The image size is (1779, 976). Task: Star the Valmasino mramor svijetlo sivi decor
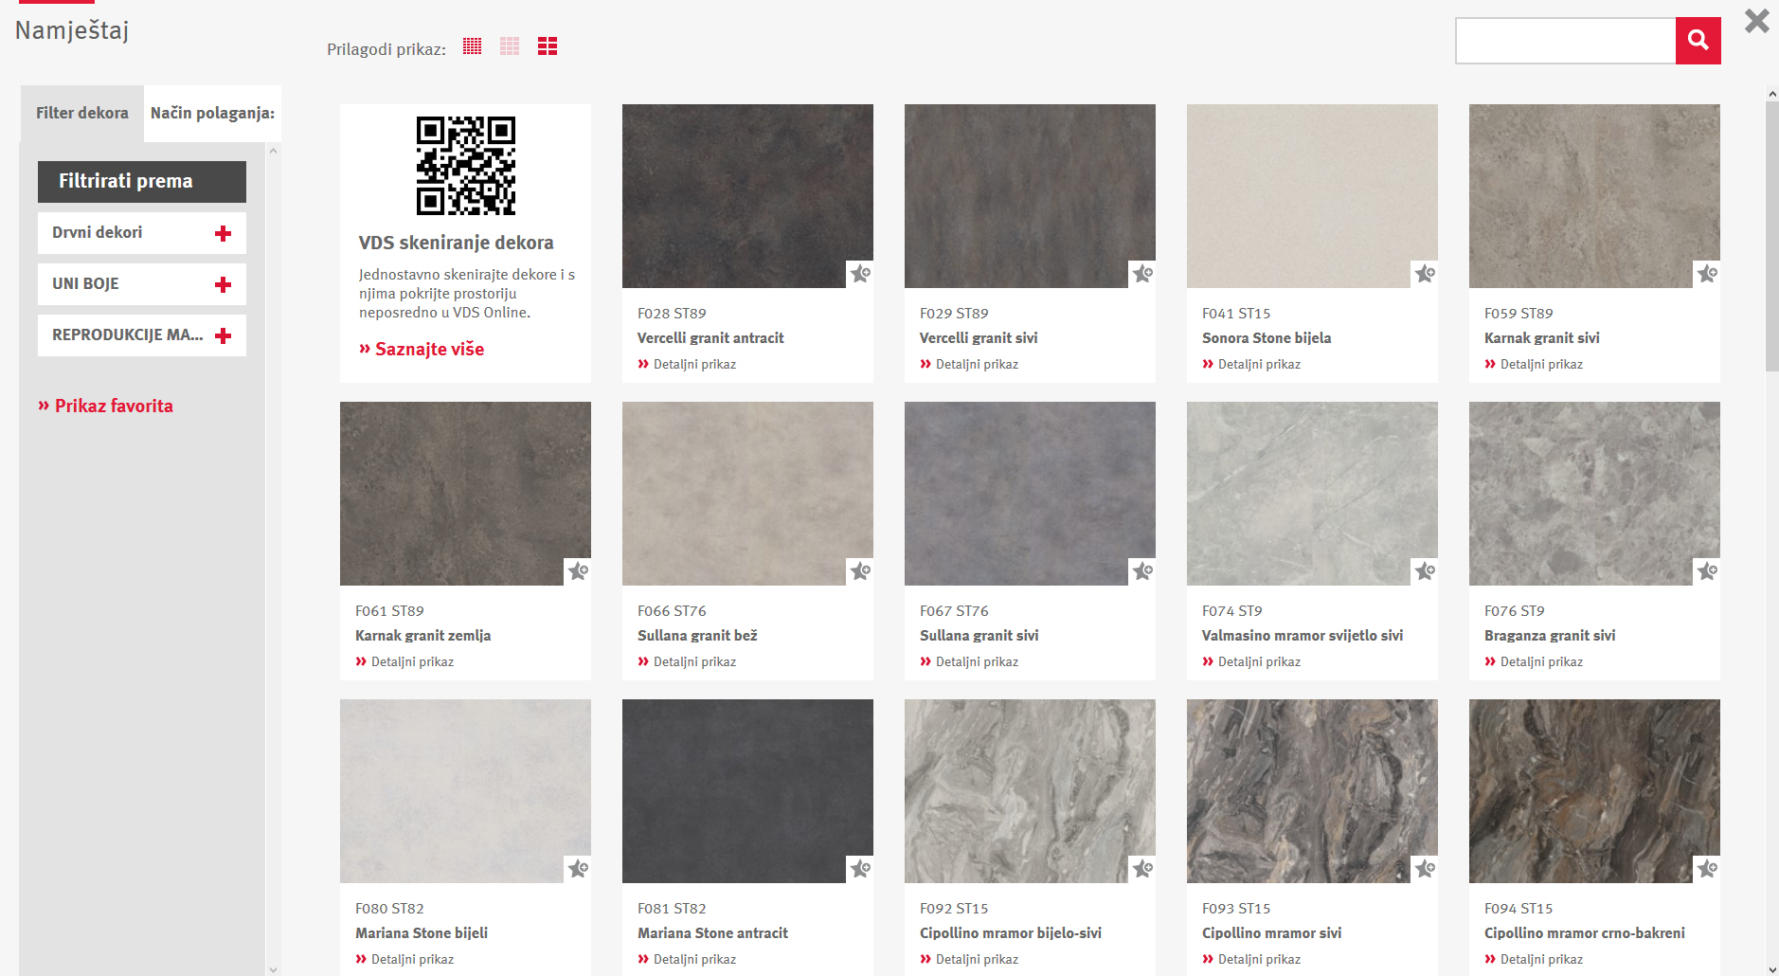click(1424, 571)
